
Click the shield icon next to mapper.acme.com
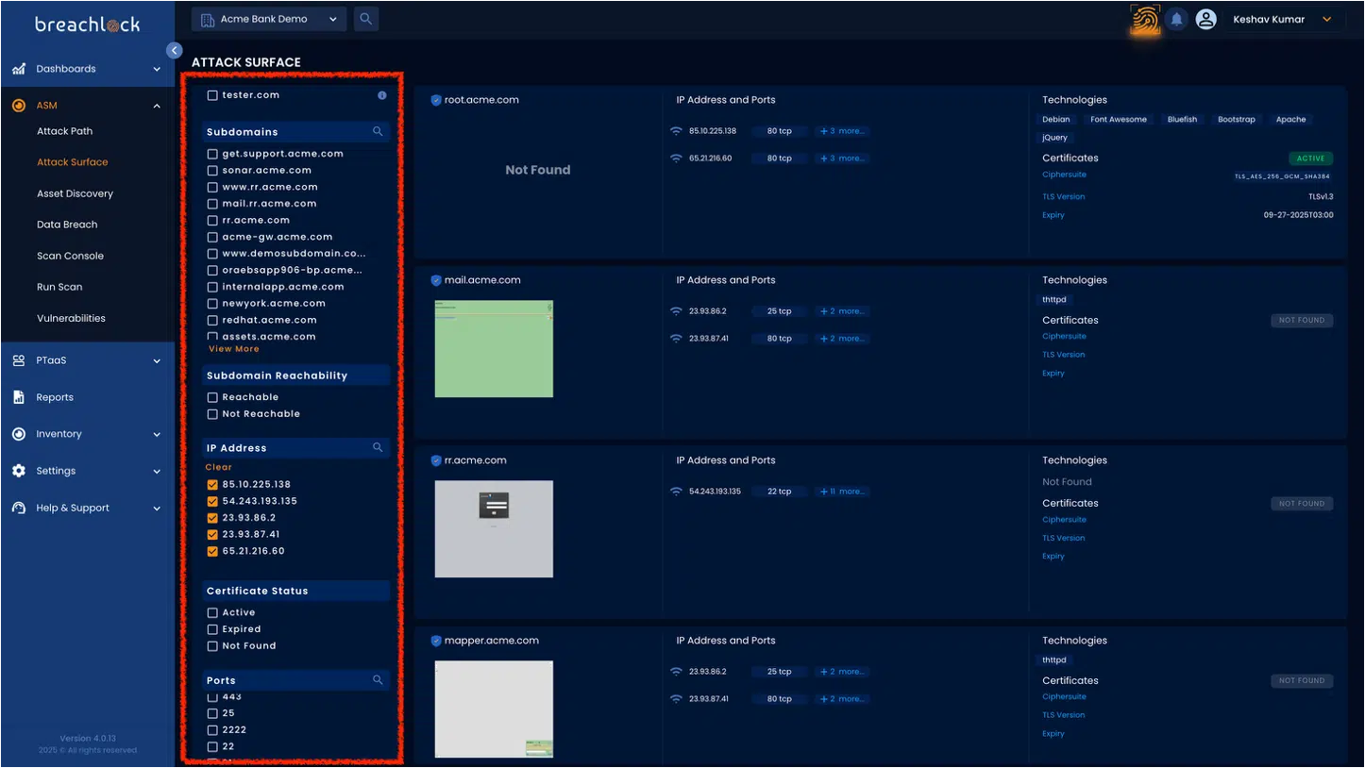(x=436, y=641)
